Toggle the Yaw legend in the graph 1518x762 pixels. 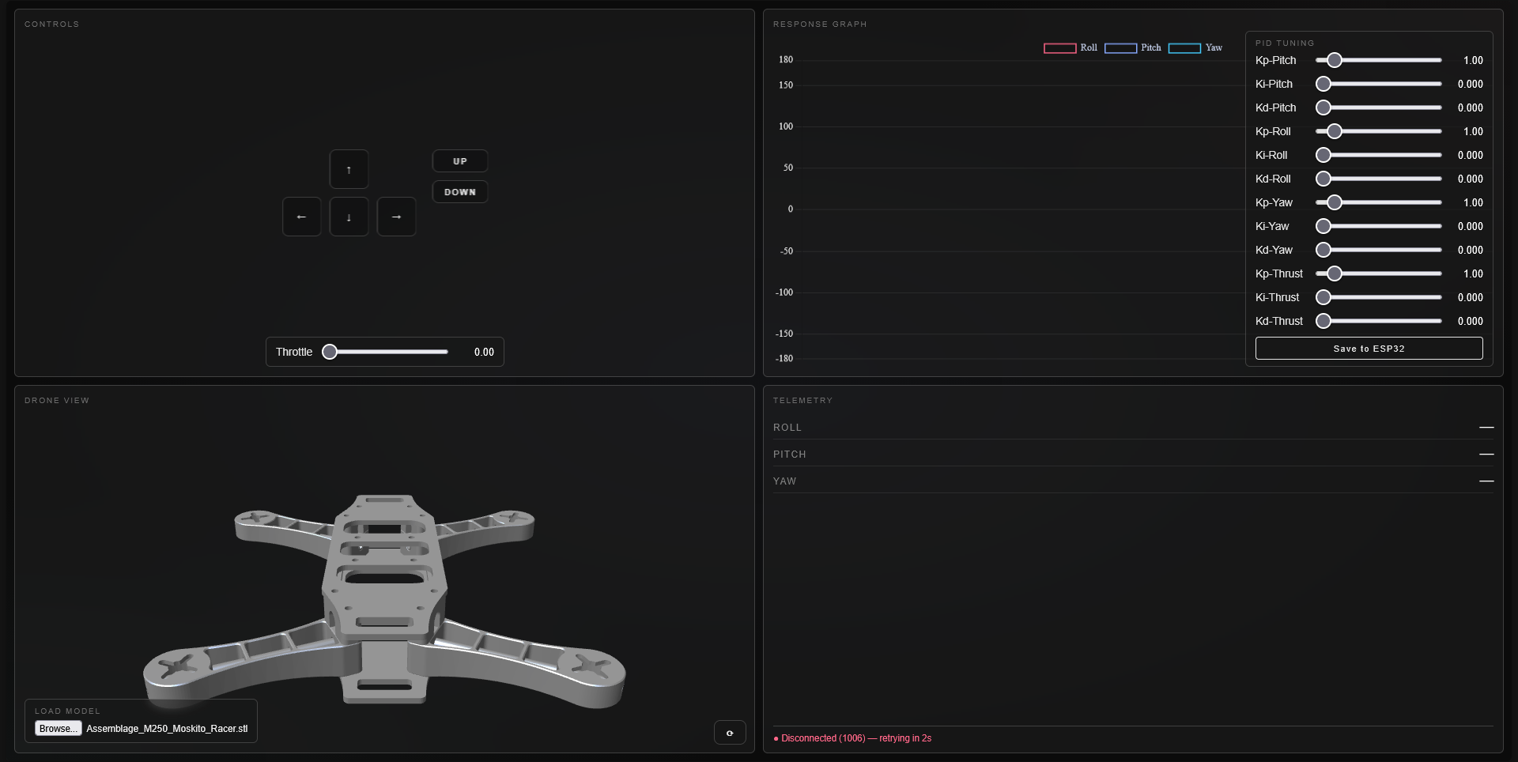pyautogui.click(x=1195, y=48)
